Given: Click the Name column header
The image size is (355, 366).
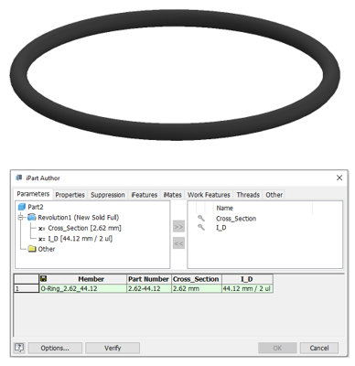Looking at the screenshot, I should coord(224,208).
